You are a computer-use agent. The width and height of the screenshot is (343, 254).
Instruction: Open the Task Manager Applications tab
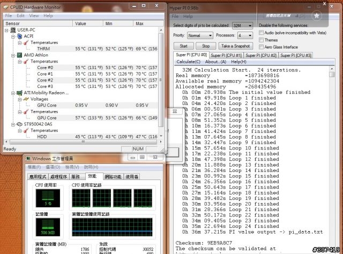pyautogui.click(x=38, y=176)
